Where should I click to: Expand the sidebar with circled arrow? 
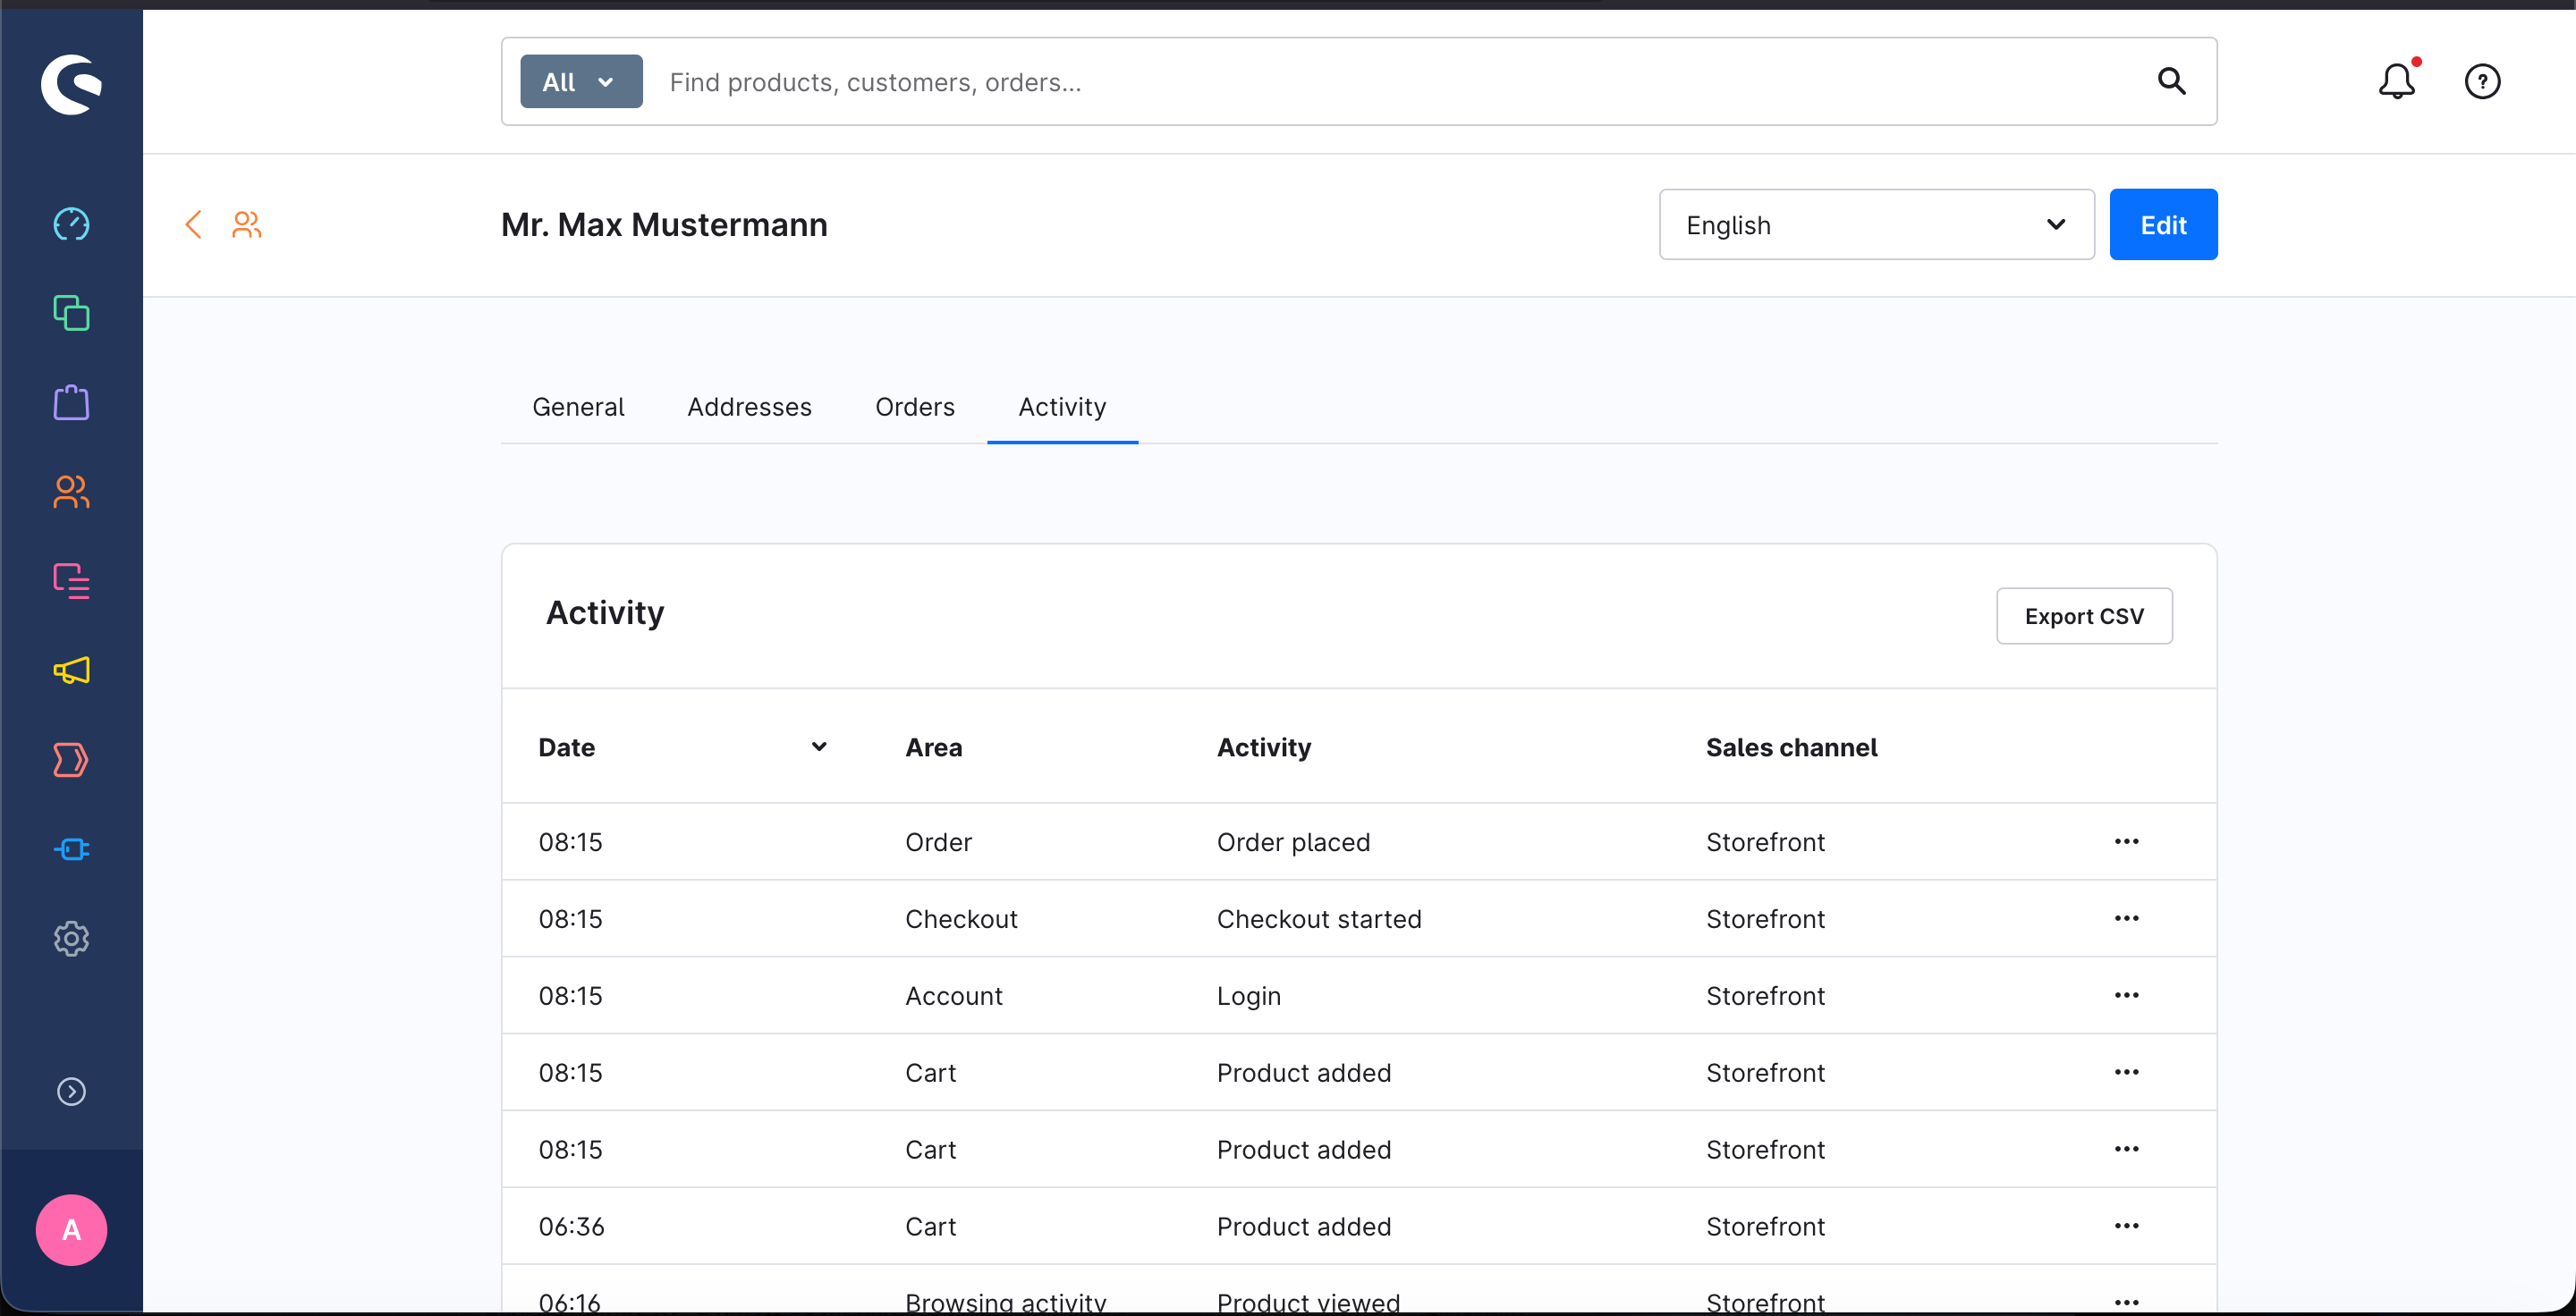pos(71,1092)
